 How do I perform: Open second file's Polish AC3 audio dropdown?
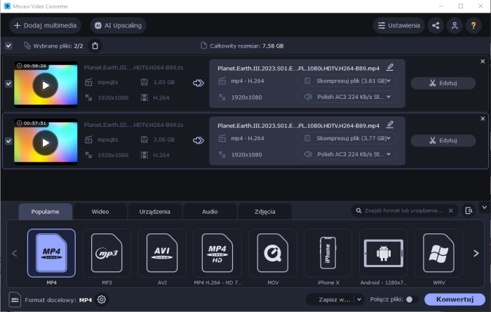[347, 154]
